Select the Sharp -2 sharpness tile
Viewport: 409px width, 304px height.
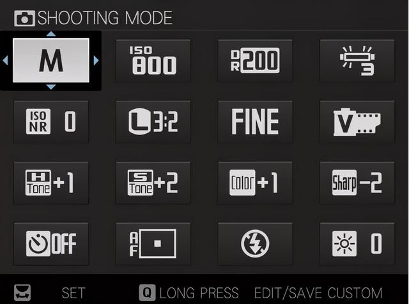point(357,183)
